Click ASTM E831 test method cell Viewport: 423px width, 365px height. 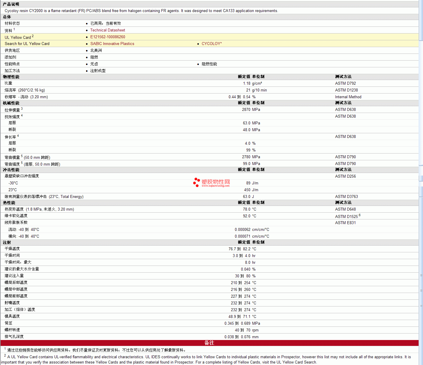345,223
